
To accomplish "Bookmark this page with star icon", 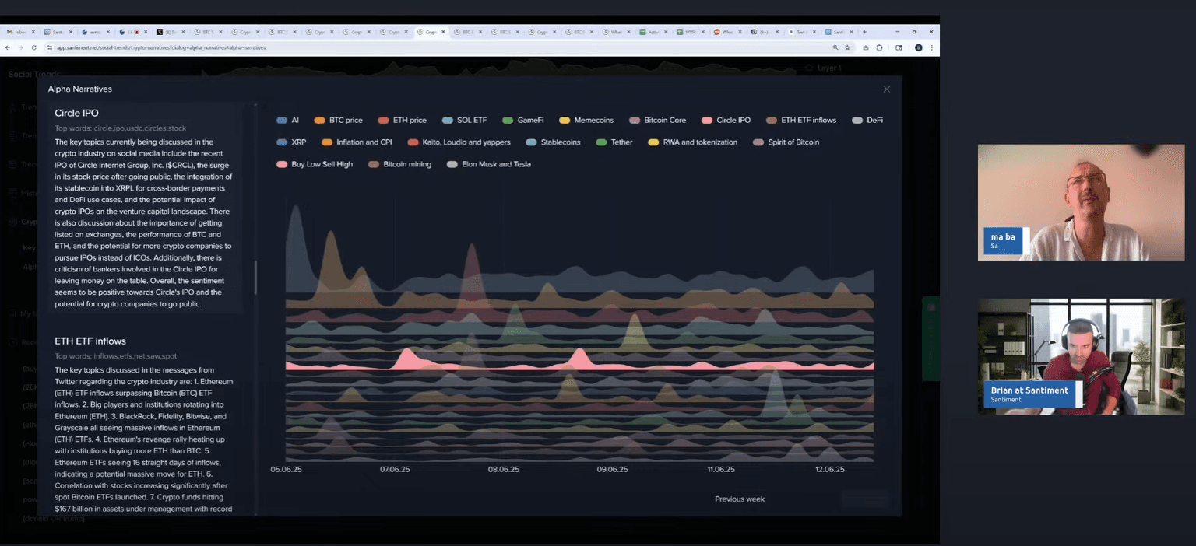I will click(x=847, y=47).
